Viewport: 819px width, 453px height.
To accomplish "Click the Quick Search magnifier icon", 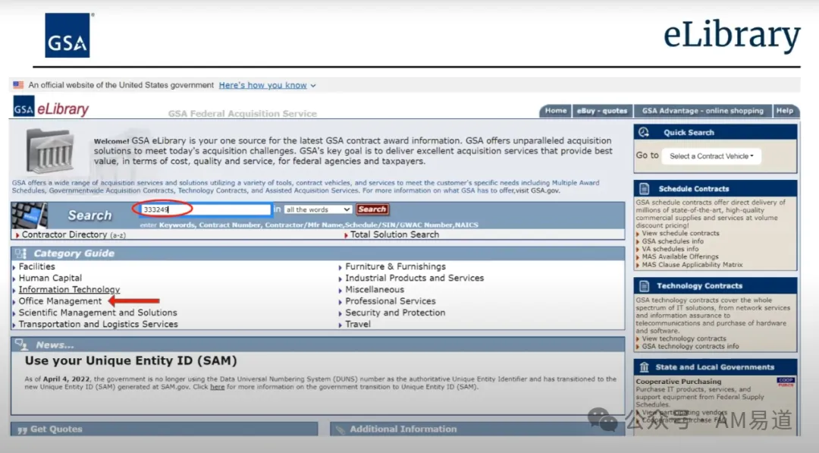I will tap(644, 132).
